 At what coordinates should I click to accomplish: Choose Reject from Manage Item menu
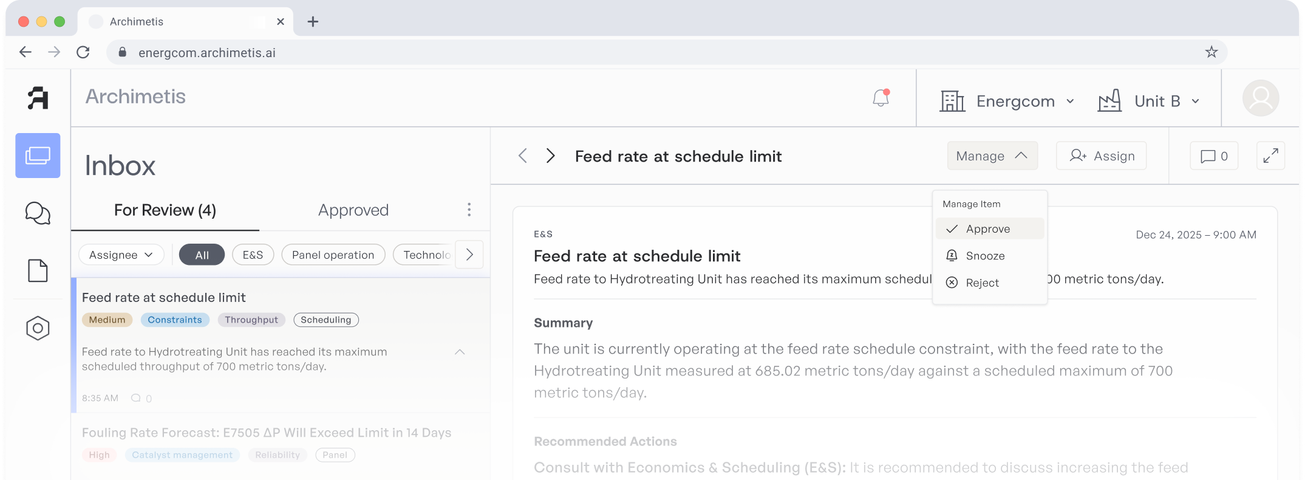[x=989, y=283]
